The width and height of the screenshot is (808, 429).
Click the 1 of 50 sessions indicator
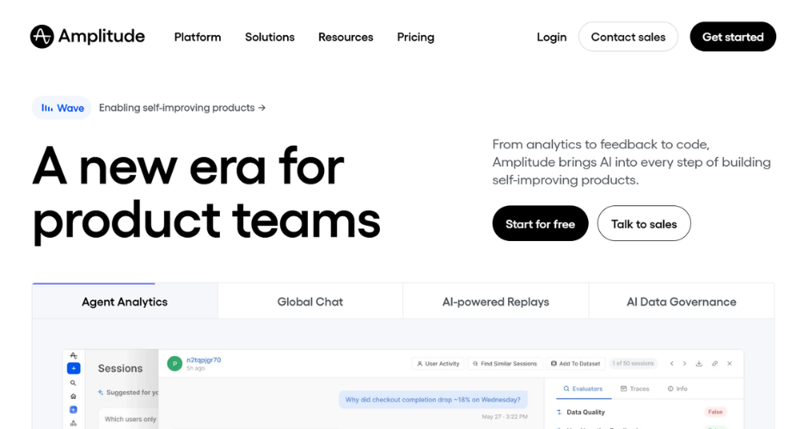coord(634,364)
